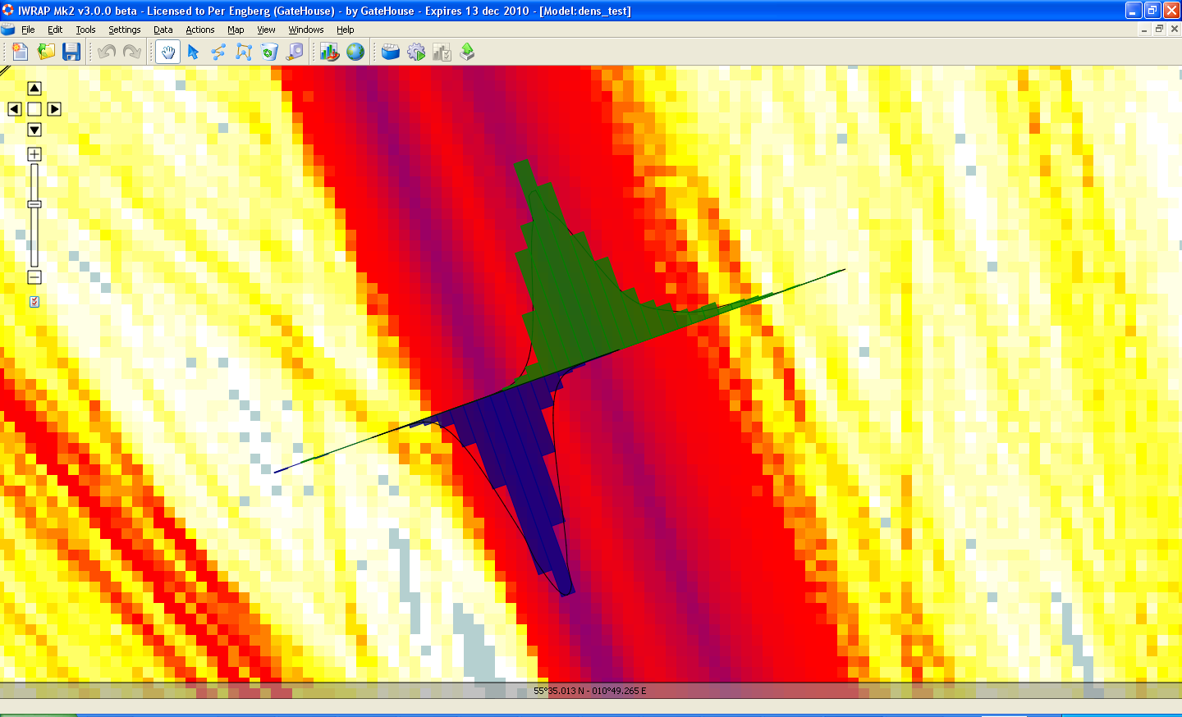The width and height of the screenshot is (1182, 717).
Task: Toggle the layer checklist icon under zoom slider
Action: coord(34,302)
